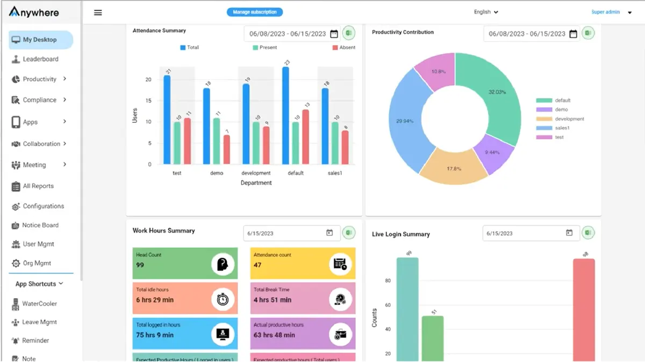Click the Apps phone icon
Screen dimensions: 645x362
16,122
